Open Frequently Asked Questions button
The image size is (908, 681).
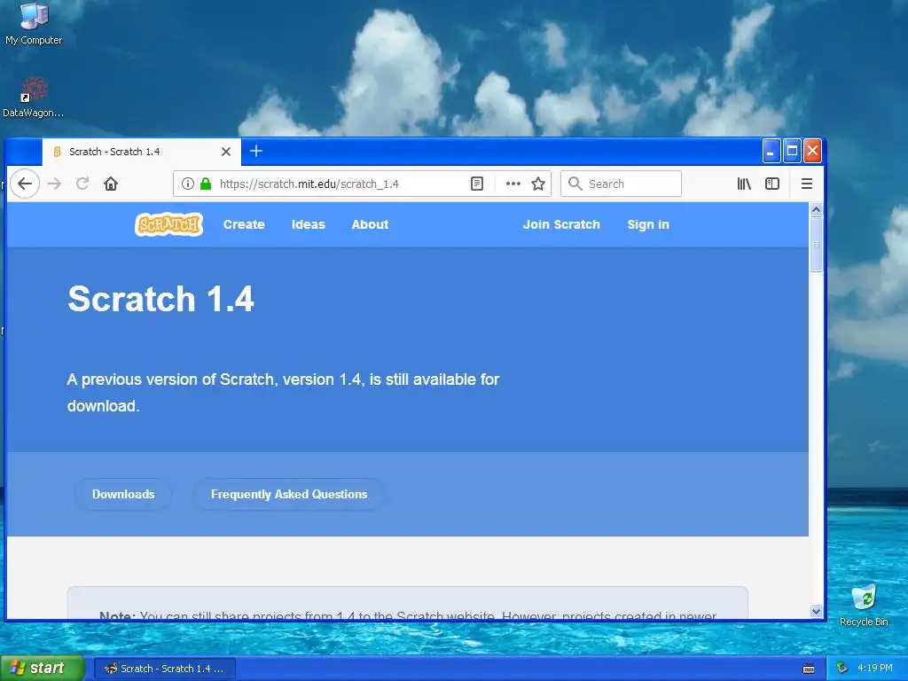tap(289, 495)
